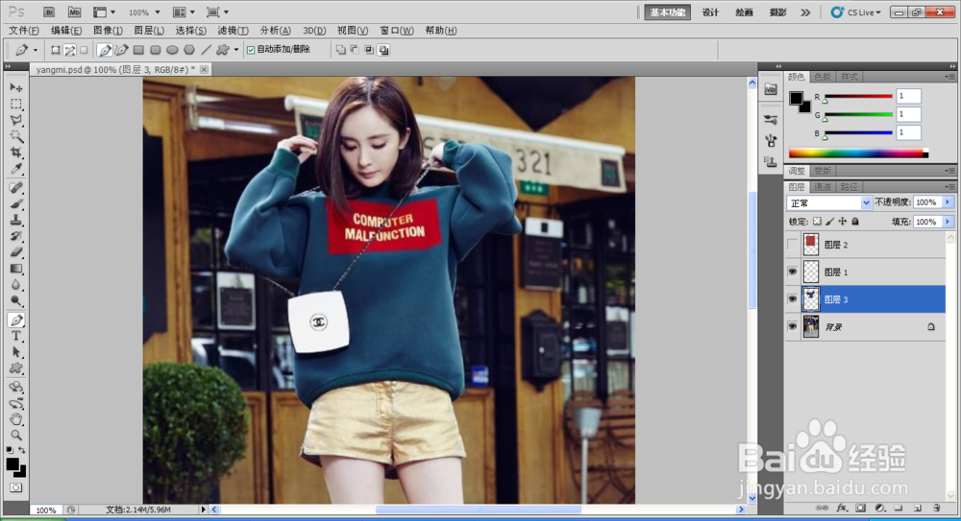
Task: Open the 不透明度 slider arrow
Action: (x=949, y=202)
